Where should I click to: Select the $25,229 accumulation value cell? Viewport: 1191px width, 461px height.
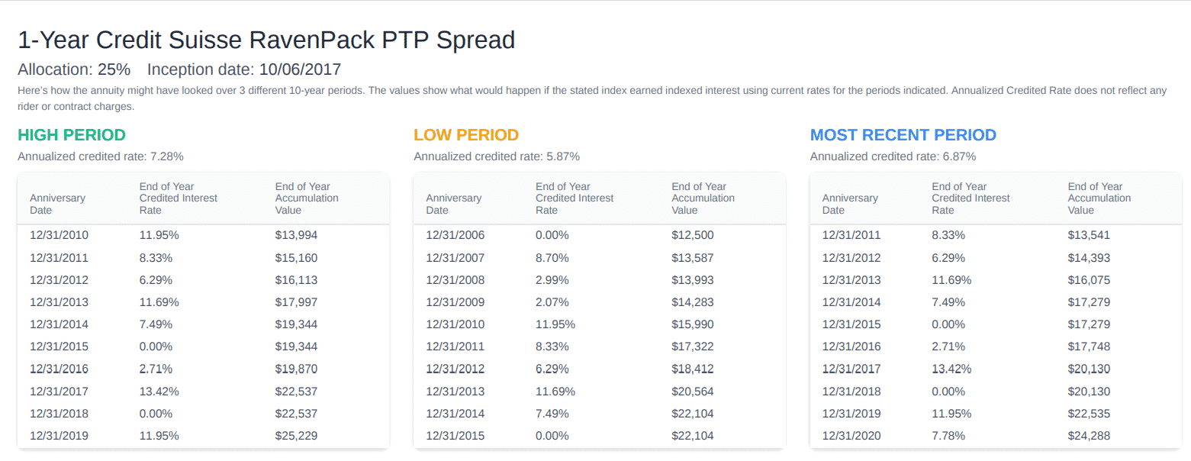point(296,437)
